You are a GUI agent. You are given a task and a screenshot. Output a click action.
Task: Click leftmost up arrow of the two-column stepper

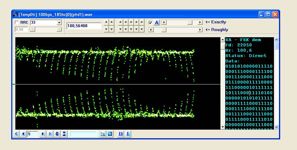click(106, 22)
